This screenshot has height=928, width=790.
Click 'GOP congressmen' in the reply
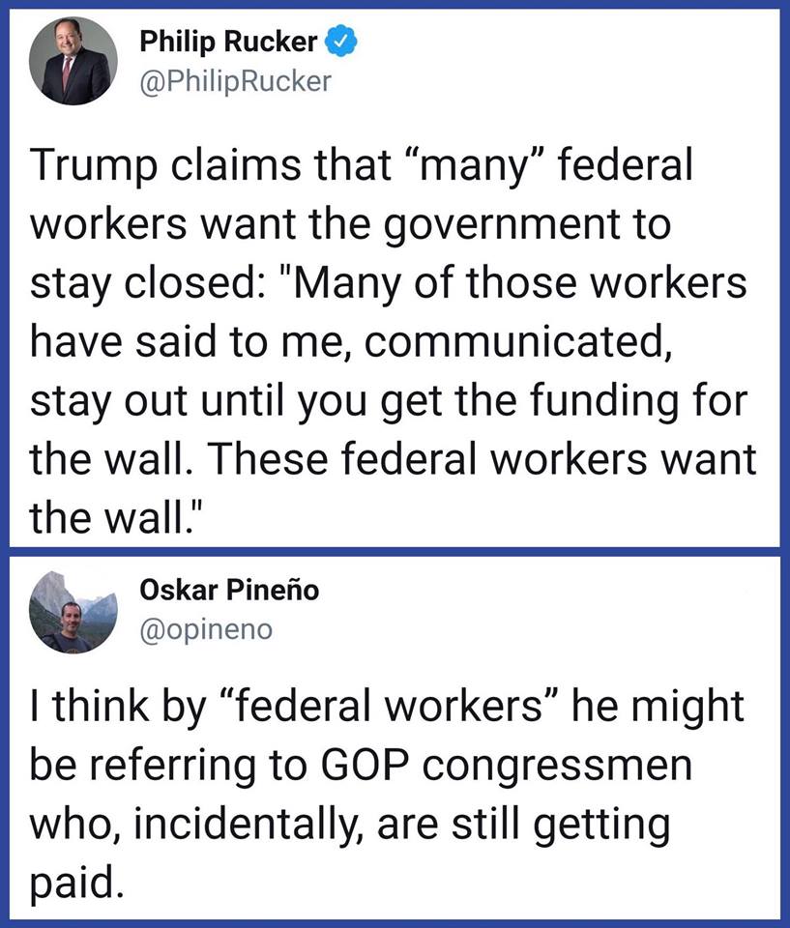click(x=507, y=766)
